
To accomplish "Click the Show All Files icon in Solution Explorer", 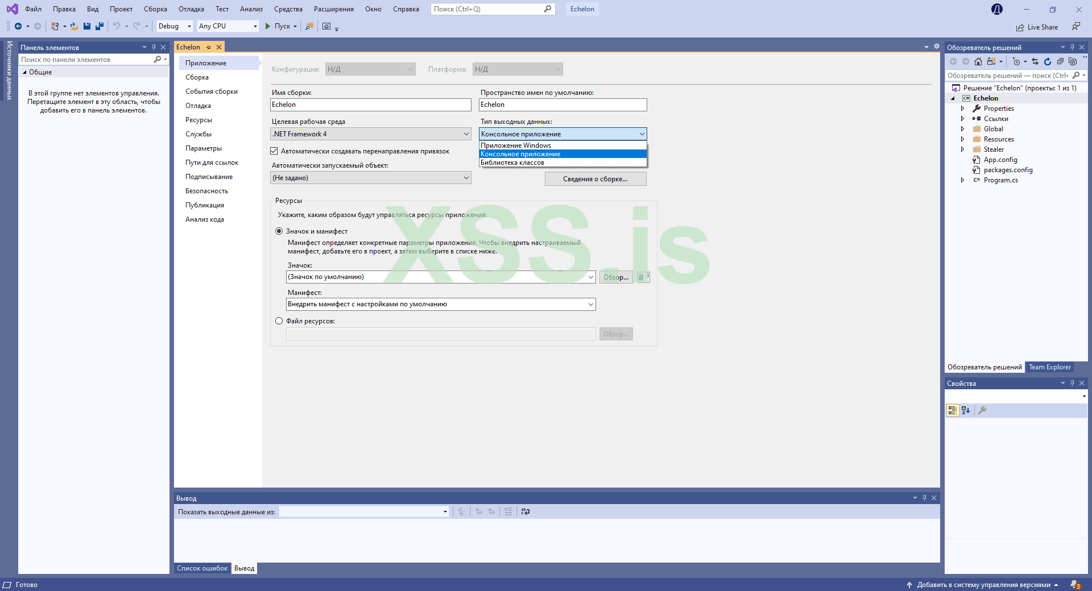I will click(1073, 61).
